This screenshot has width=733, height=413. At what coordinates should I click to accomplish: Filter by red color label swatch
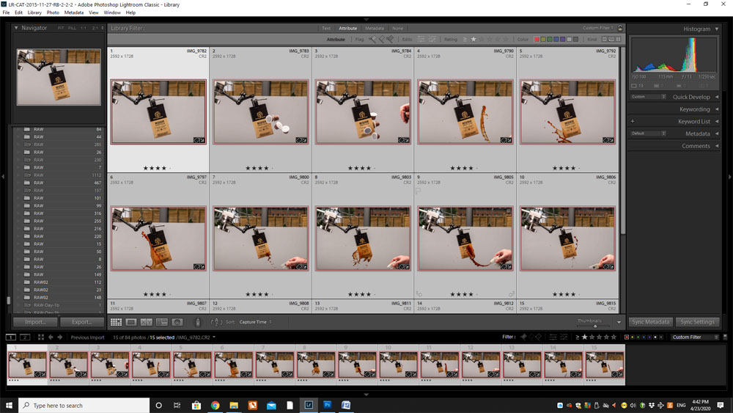[x=537, y=40]
